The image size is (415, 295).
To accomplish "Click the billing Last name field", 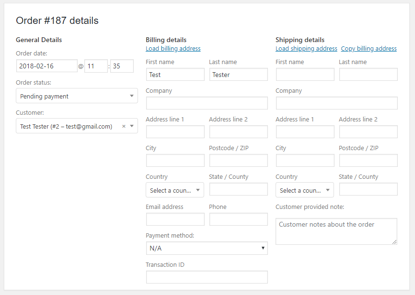I will tap(238, 75).
